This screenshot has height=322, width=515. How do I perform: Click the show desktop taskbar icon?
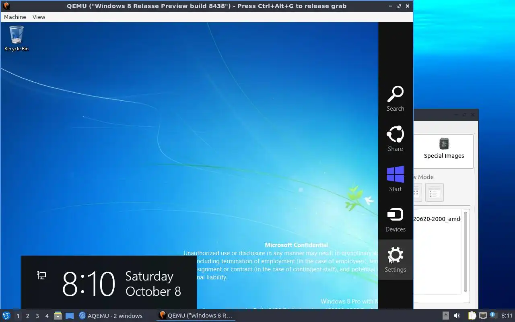(70, 316)
